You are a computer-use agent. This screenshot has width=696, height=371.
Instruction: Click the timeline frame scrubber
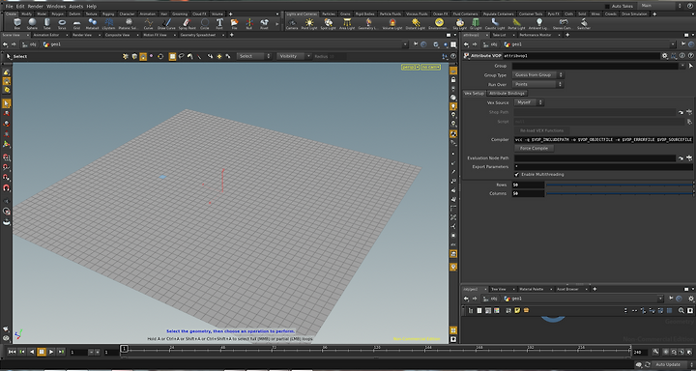pyautogui.click(x=125, y=349)
